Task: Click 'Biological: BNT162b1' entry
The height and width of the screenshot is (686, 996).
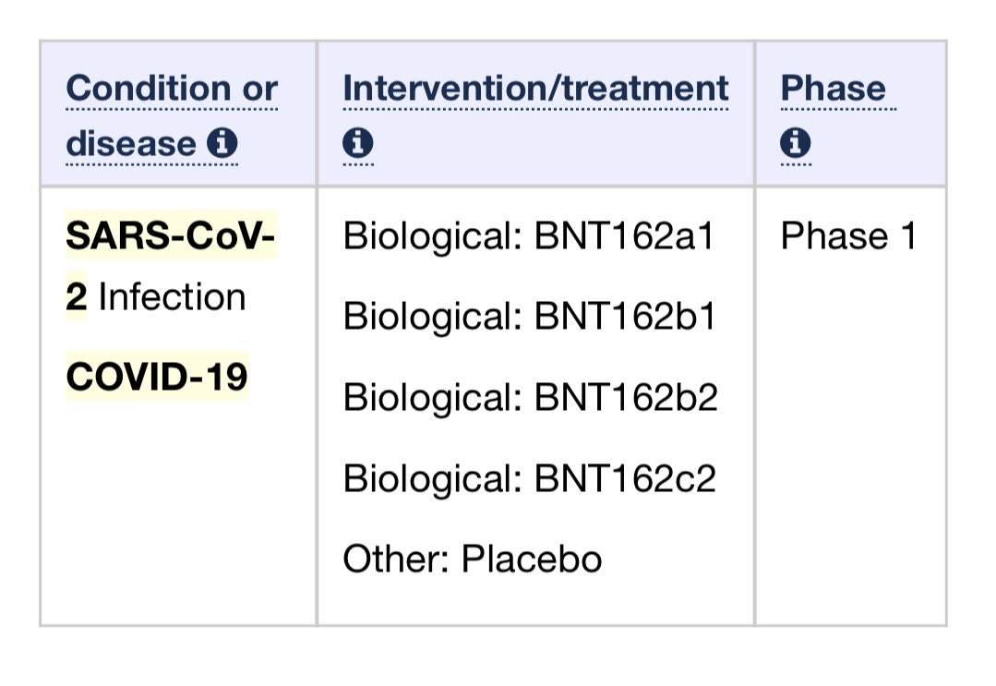Action: pyautogui.click(x=530, y=317)
